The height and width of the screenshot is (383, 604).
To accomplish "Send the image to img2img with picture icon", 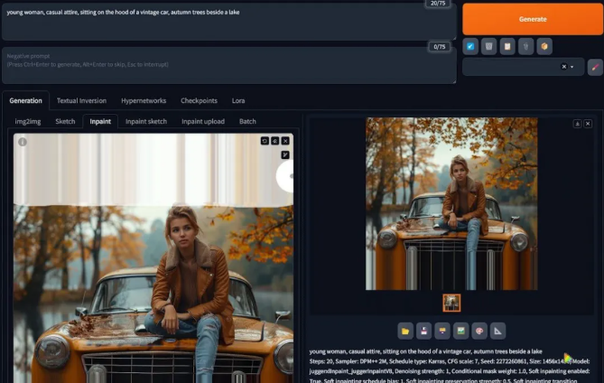I will 460,331.
